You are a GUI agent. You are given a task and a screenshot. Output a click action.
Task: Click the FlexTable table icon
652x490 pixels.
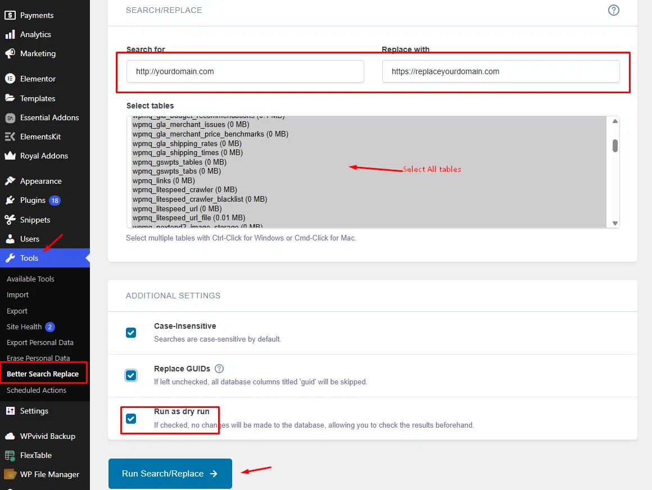[10, 456]
